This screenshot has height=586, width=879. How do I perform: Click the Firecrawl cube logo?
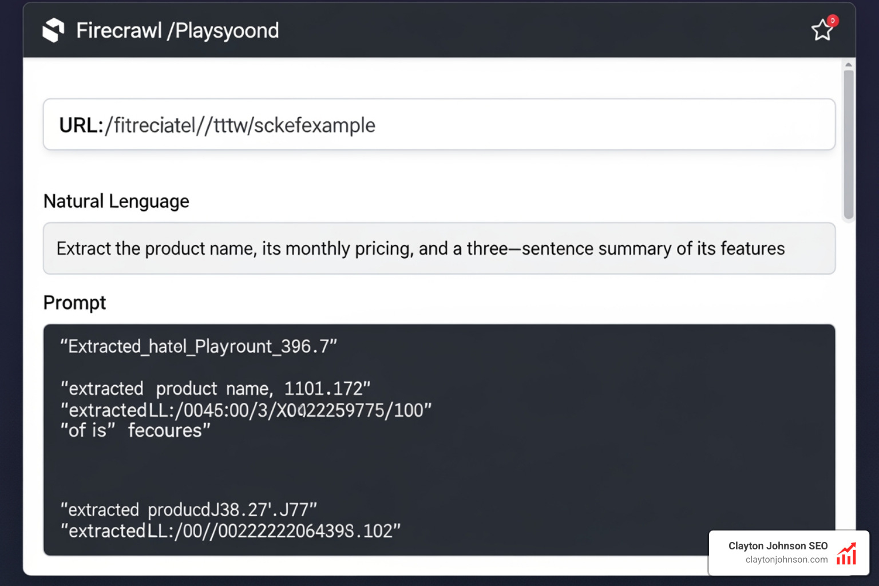click(53, 30)
